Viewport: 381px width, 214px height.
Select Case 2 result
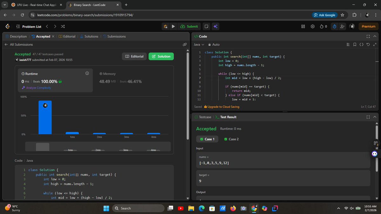(231, 139)
